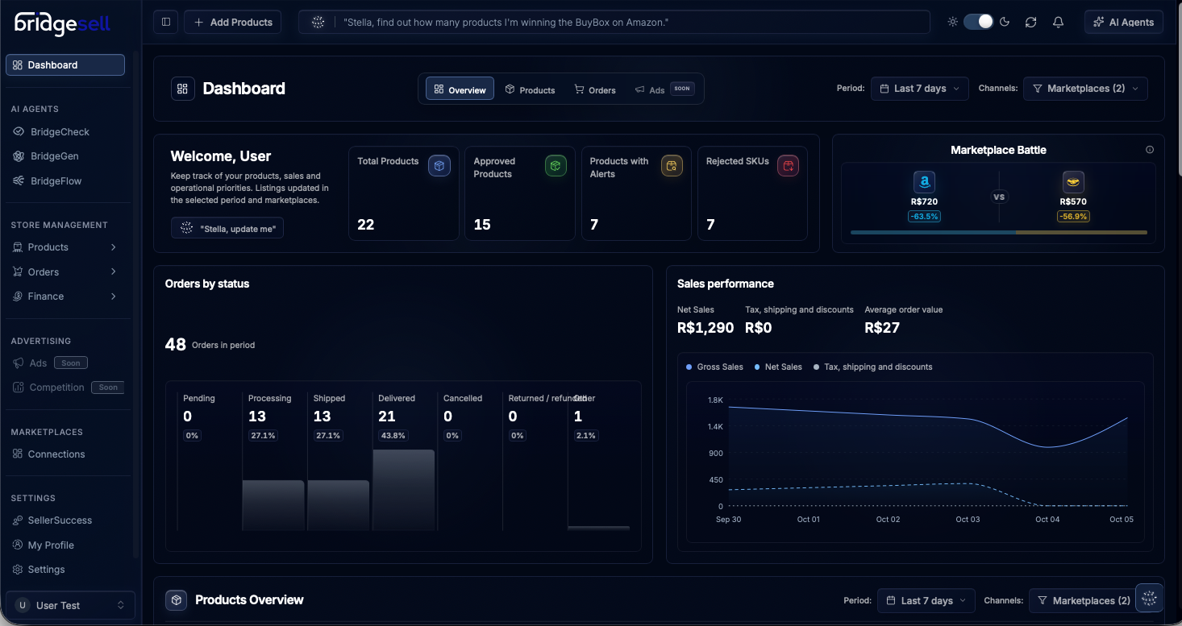Viewport: 1182px width, 626px height.
Task: Open the AI Agents button
Action: pos(1124,22)
